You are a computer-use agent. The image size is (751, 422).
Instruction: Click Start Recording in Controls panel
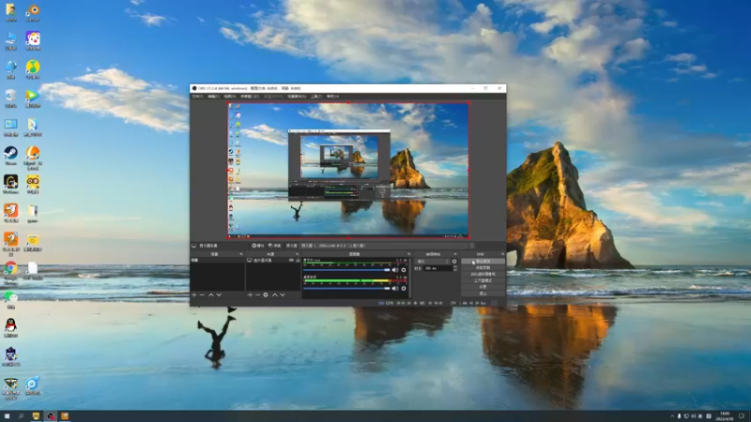(x=483, y=268)
